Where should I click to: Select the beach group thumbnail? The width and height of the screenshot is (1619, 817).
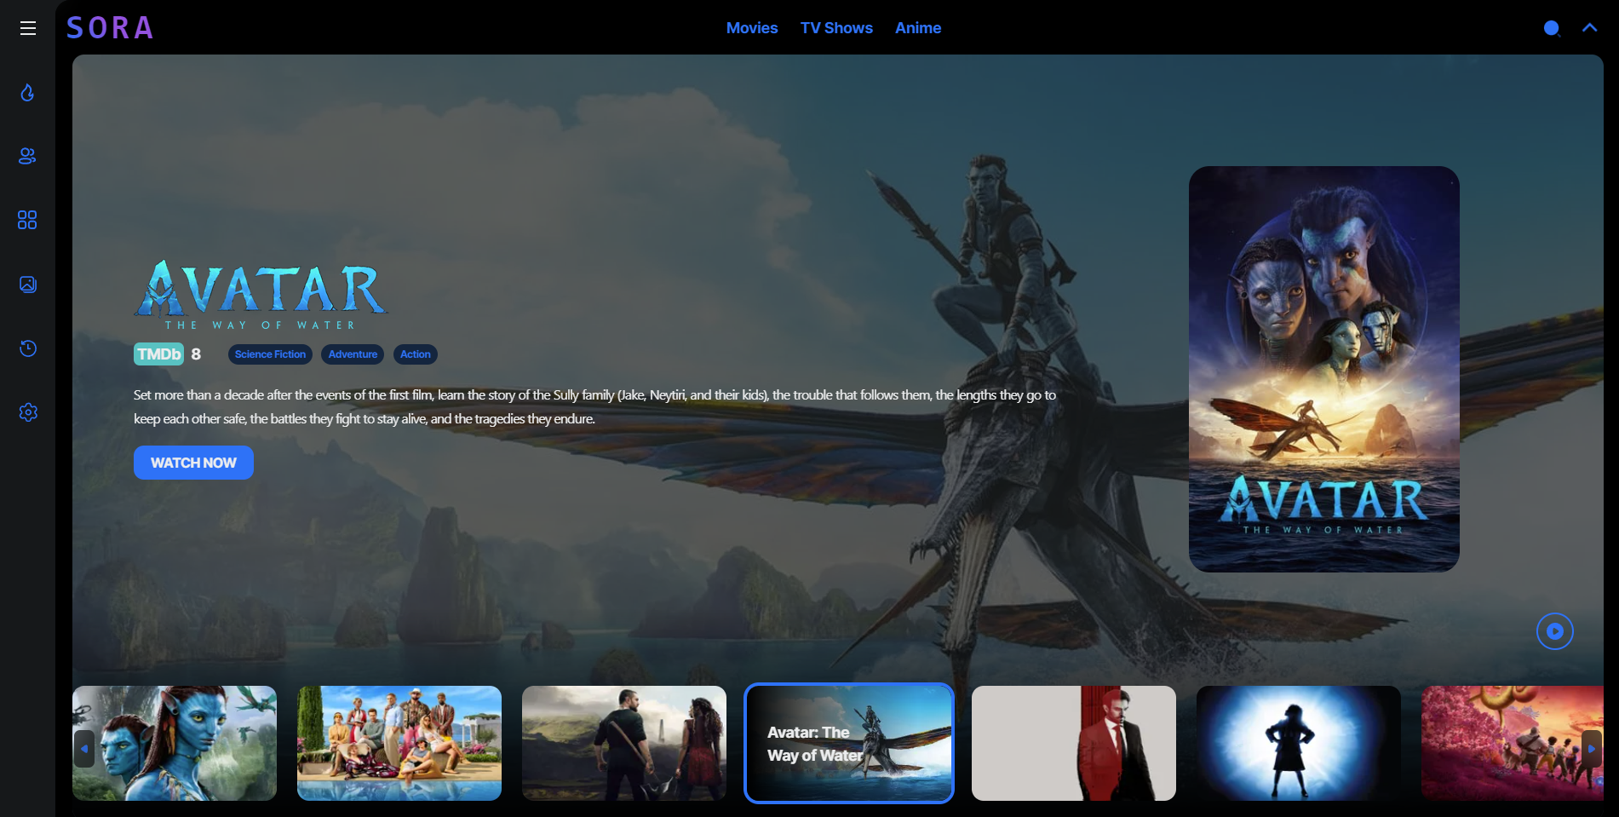click(399, 743)
